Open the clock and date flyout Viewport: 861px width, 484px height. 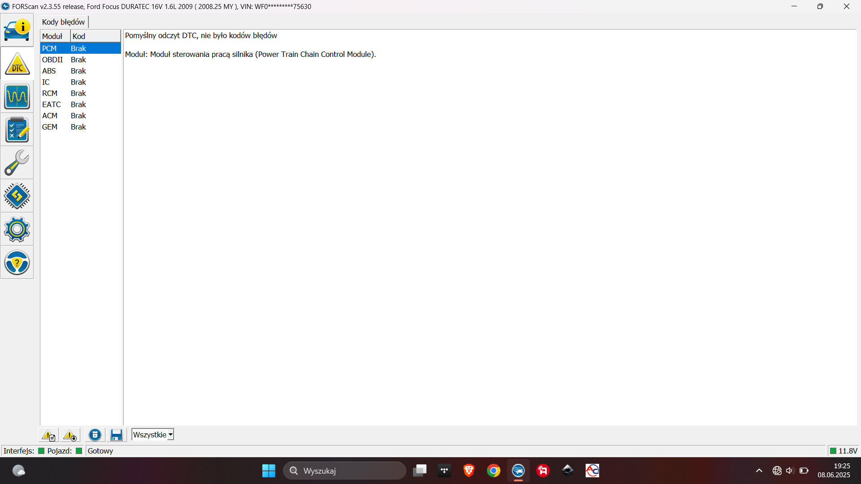[834, 471]
